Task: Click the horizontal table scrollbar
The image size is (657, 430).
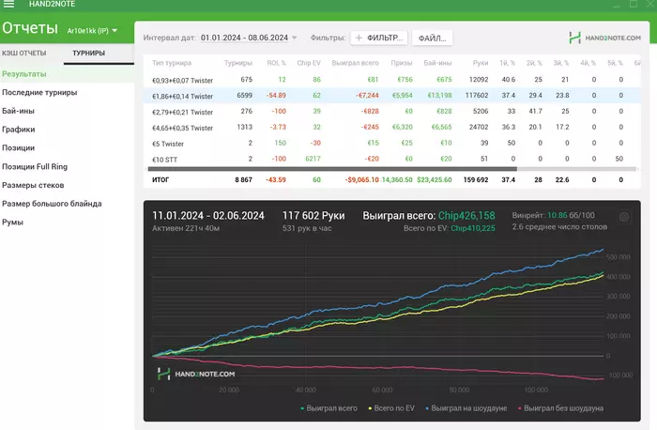Action: coord(332,169)
